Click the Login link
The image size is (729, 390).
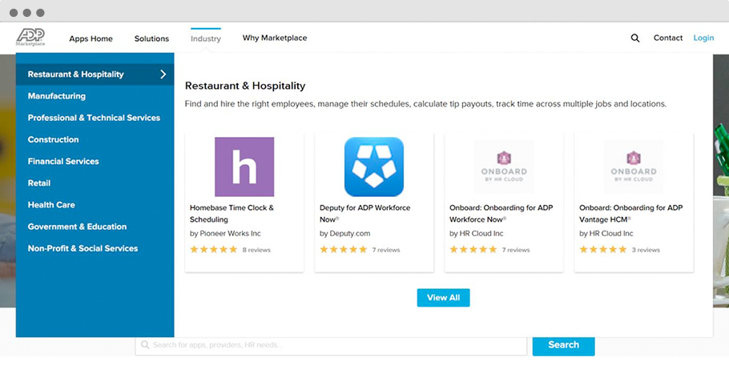[x=703, y=38]
